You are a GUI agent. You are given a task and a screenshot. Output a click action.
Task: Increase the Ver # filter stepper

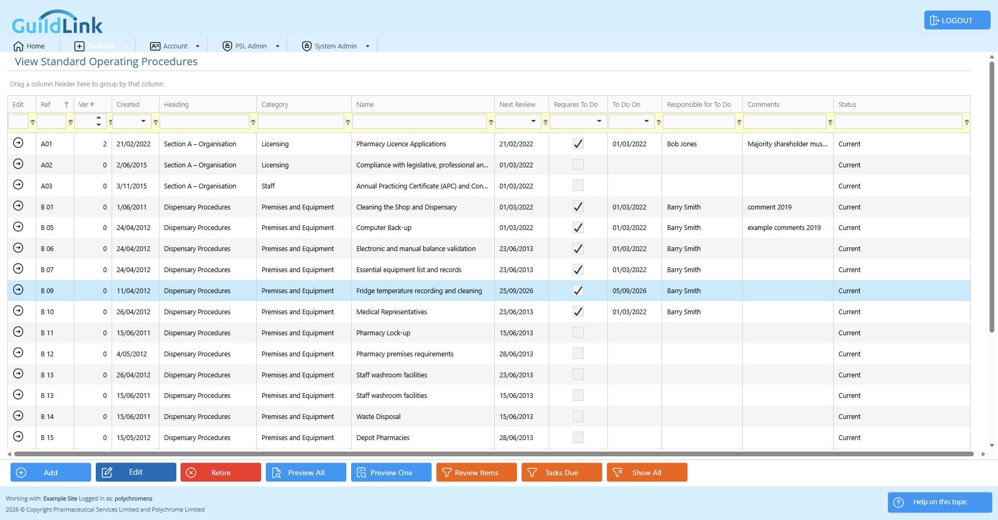click(98, 118)
